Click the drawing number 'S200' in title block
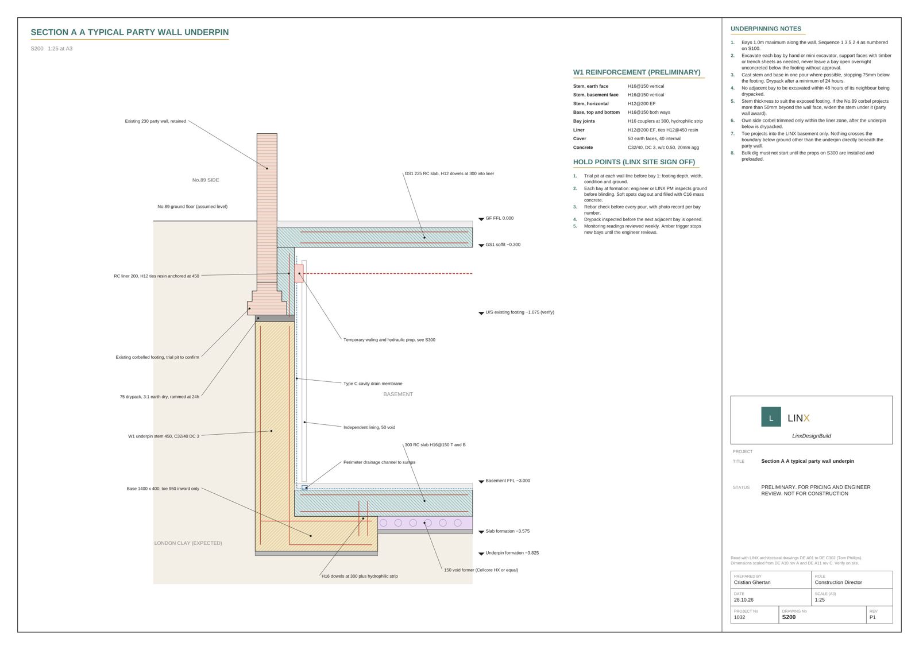 pos(789,617)
